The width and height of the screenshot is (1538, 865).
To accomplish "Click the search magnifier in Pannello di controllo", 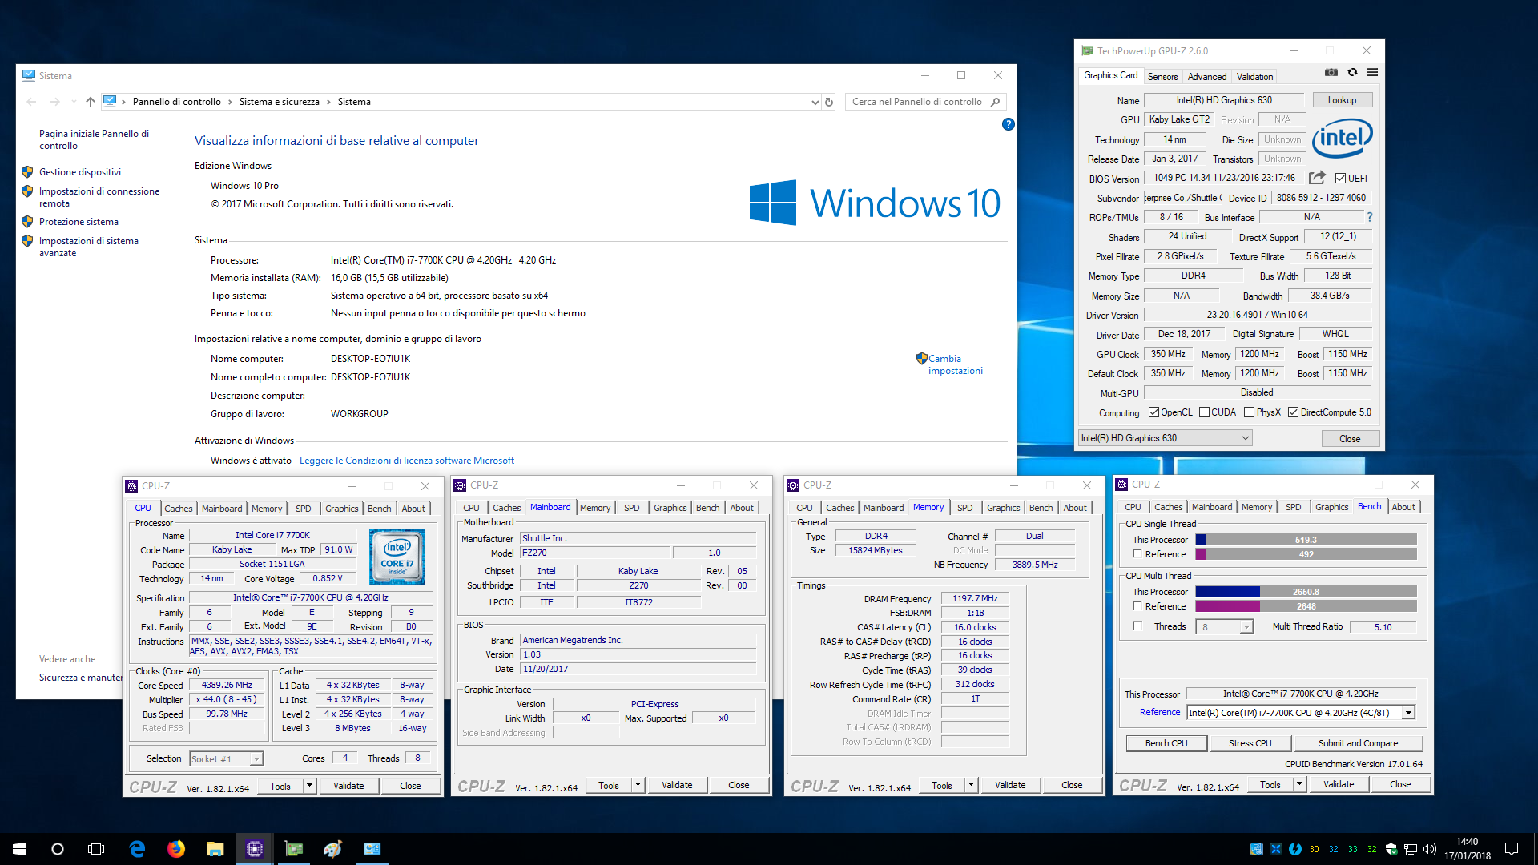I will point(995,102).
